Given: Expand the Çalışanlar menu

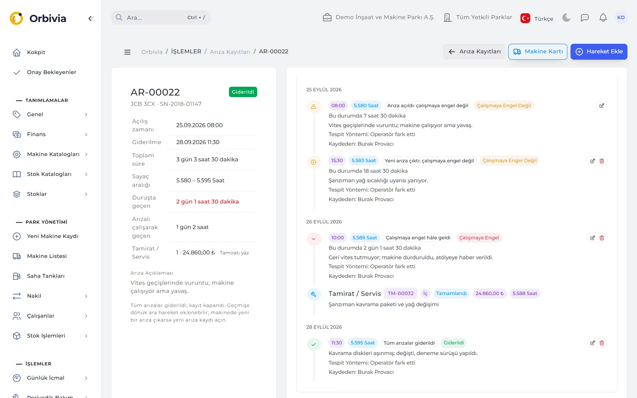Looking at the screenshot, I should tap(50, 316).
